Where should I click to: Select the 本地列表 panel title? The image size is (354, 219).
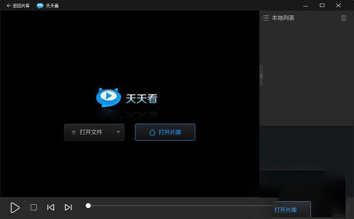click(x=283, y=18)
